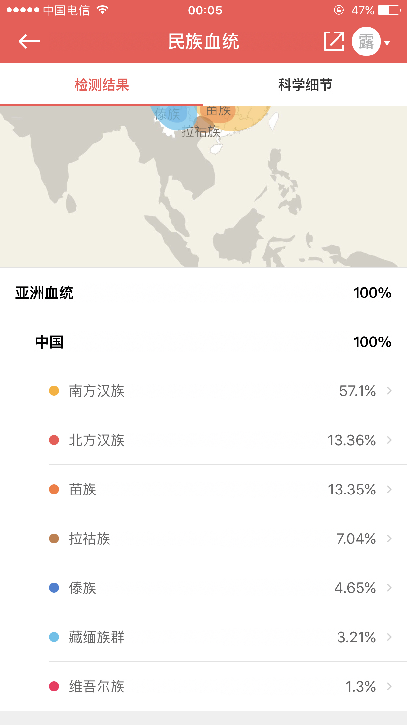The height and width of the screenshot is (725, 407).
Task: Open the 维吾尔族 row chevron
Action: pos(389,686)
